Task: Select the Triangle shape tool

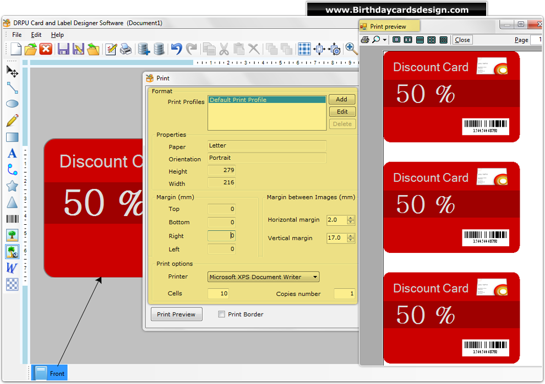Action: click(x=12, y=202)
